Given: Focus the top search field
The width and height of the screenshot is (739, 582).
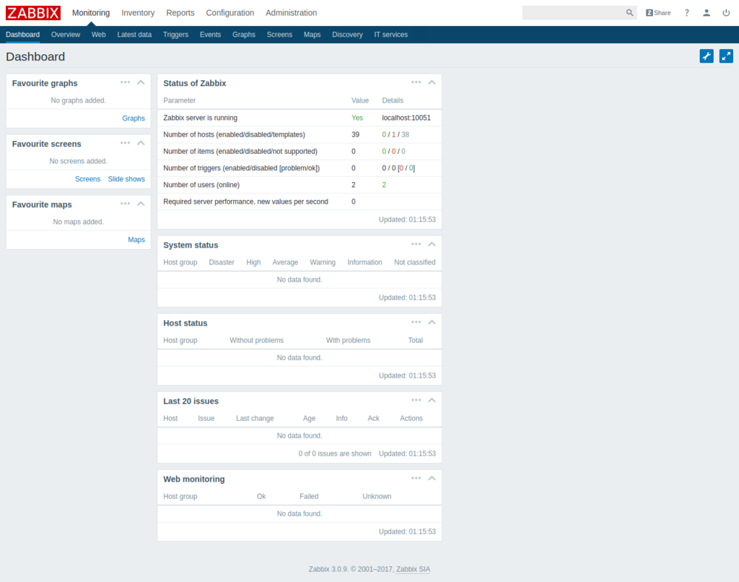Looking at the screenshot, I should pos(574,13).
